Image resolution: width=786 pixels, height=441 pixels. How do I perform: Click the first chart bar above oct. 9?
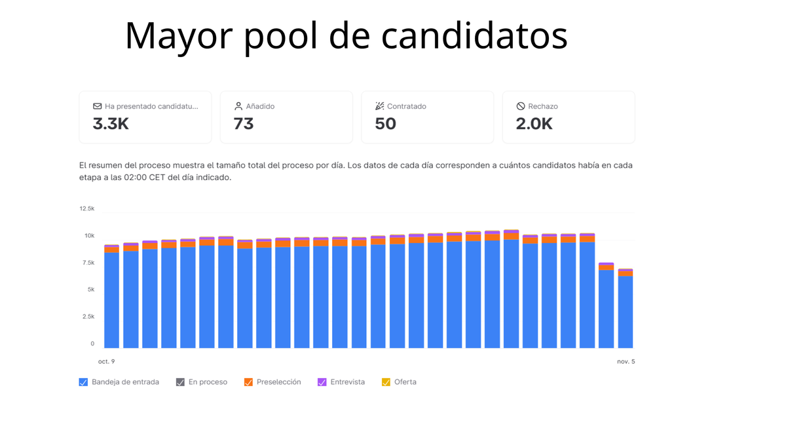click(x=111, y=298)
